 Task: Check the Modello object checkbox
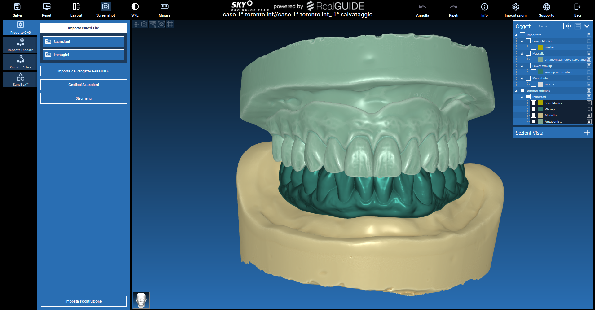(x=534, y=115)
